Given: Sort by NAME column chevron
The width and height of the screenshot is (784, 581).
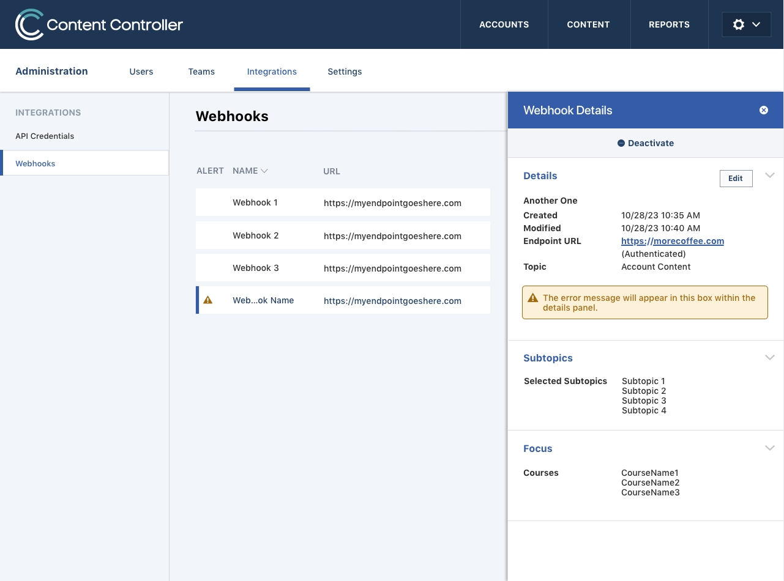Looking at the screenshot, I should coord(264,171).
